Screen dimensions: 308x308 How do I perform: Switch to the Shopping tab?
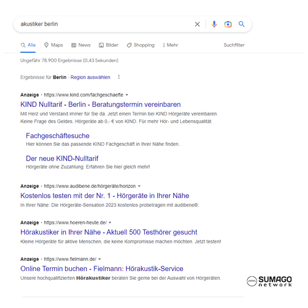pyautogui.click(x=141, y=45)
